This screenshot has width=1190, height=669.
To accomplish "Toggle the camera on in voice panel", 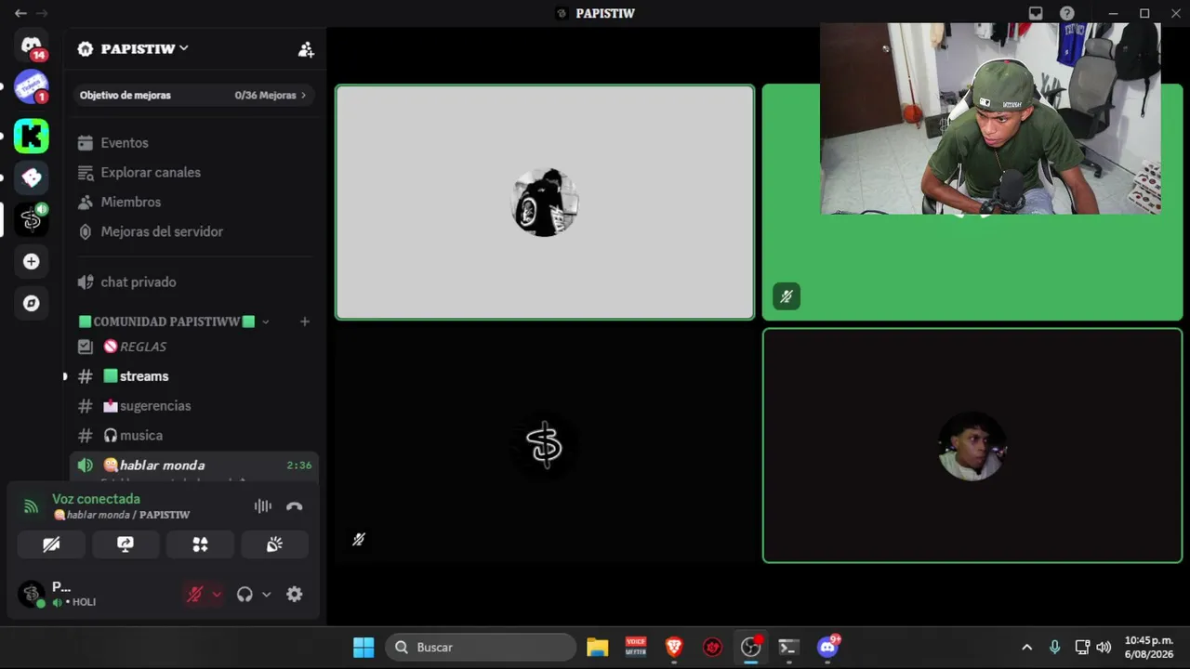I will coord(51,544).
